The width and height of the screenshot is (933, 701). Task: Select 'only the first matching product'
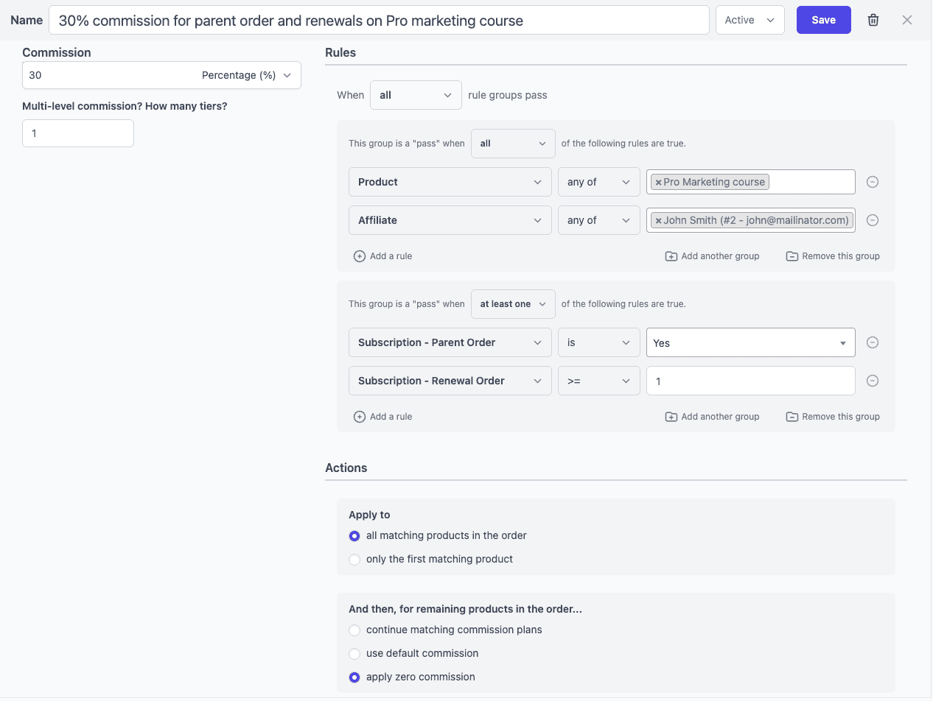click(x=354, y=560)
